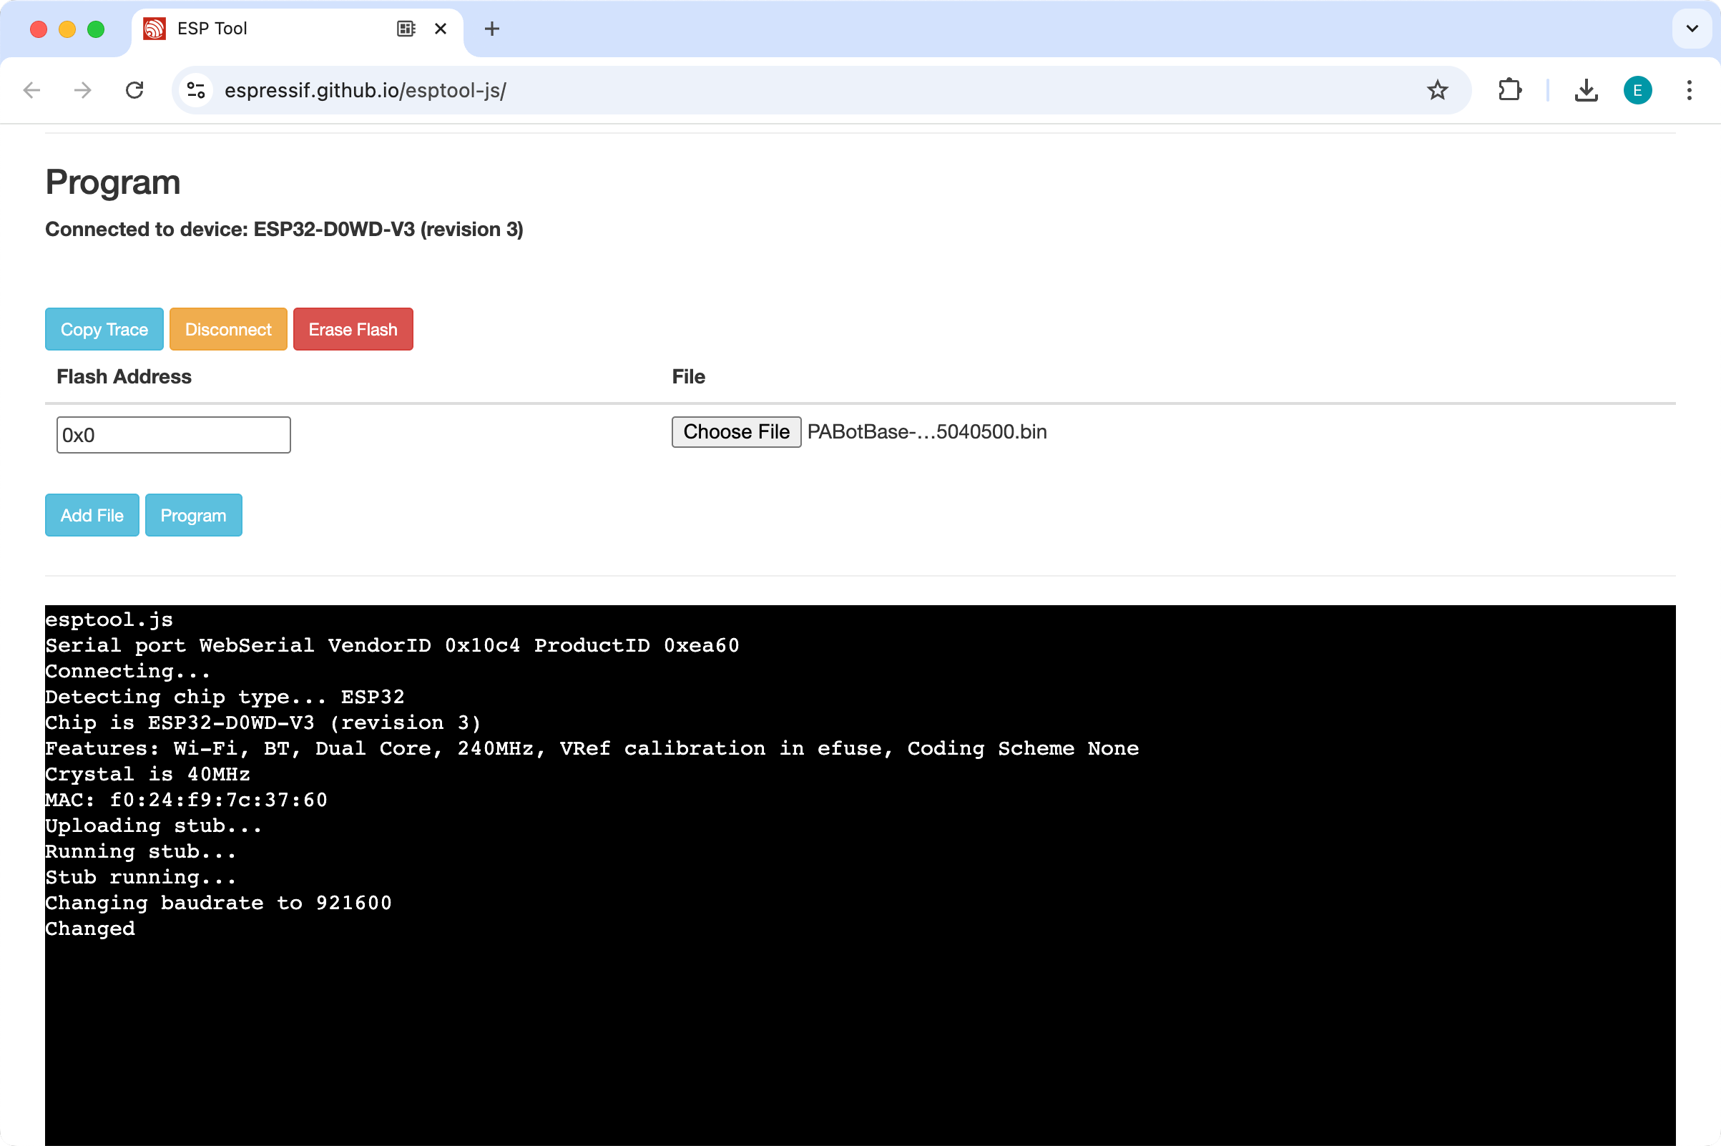Click the browser back arrow

tap(31, 91)
